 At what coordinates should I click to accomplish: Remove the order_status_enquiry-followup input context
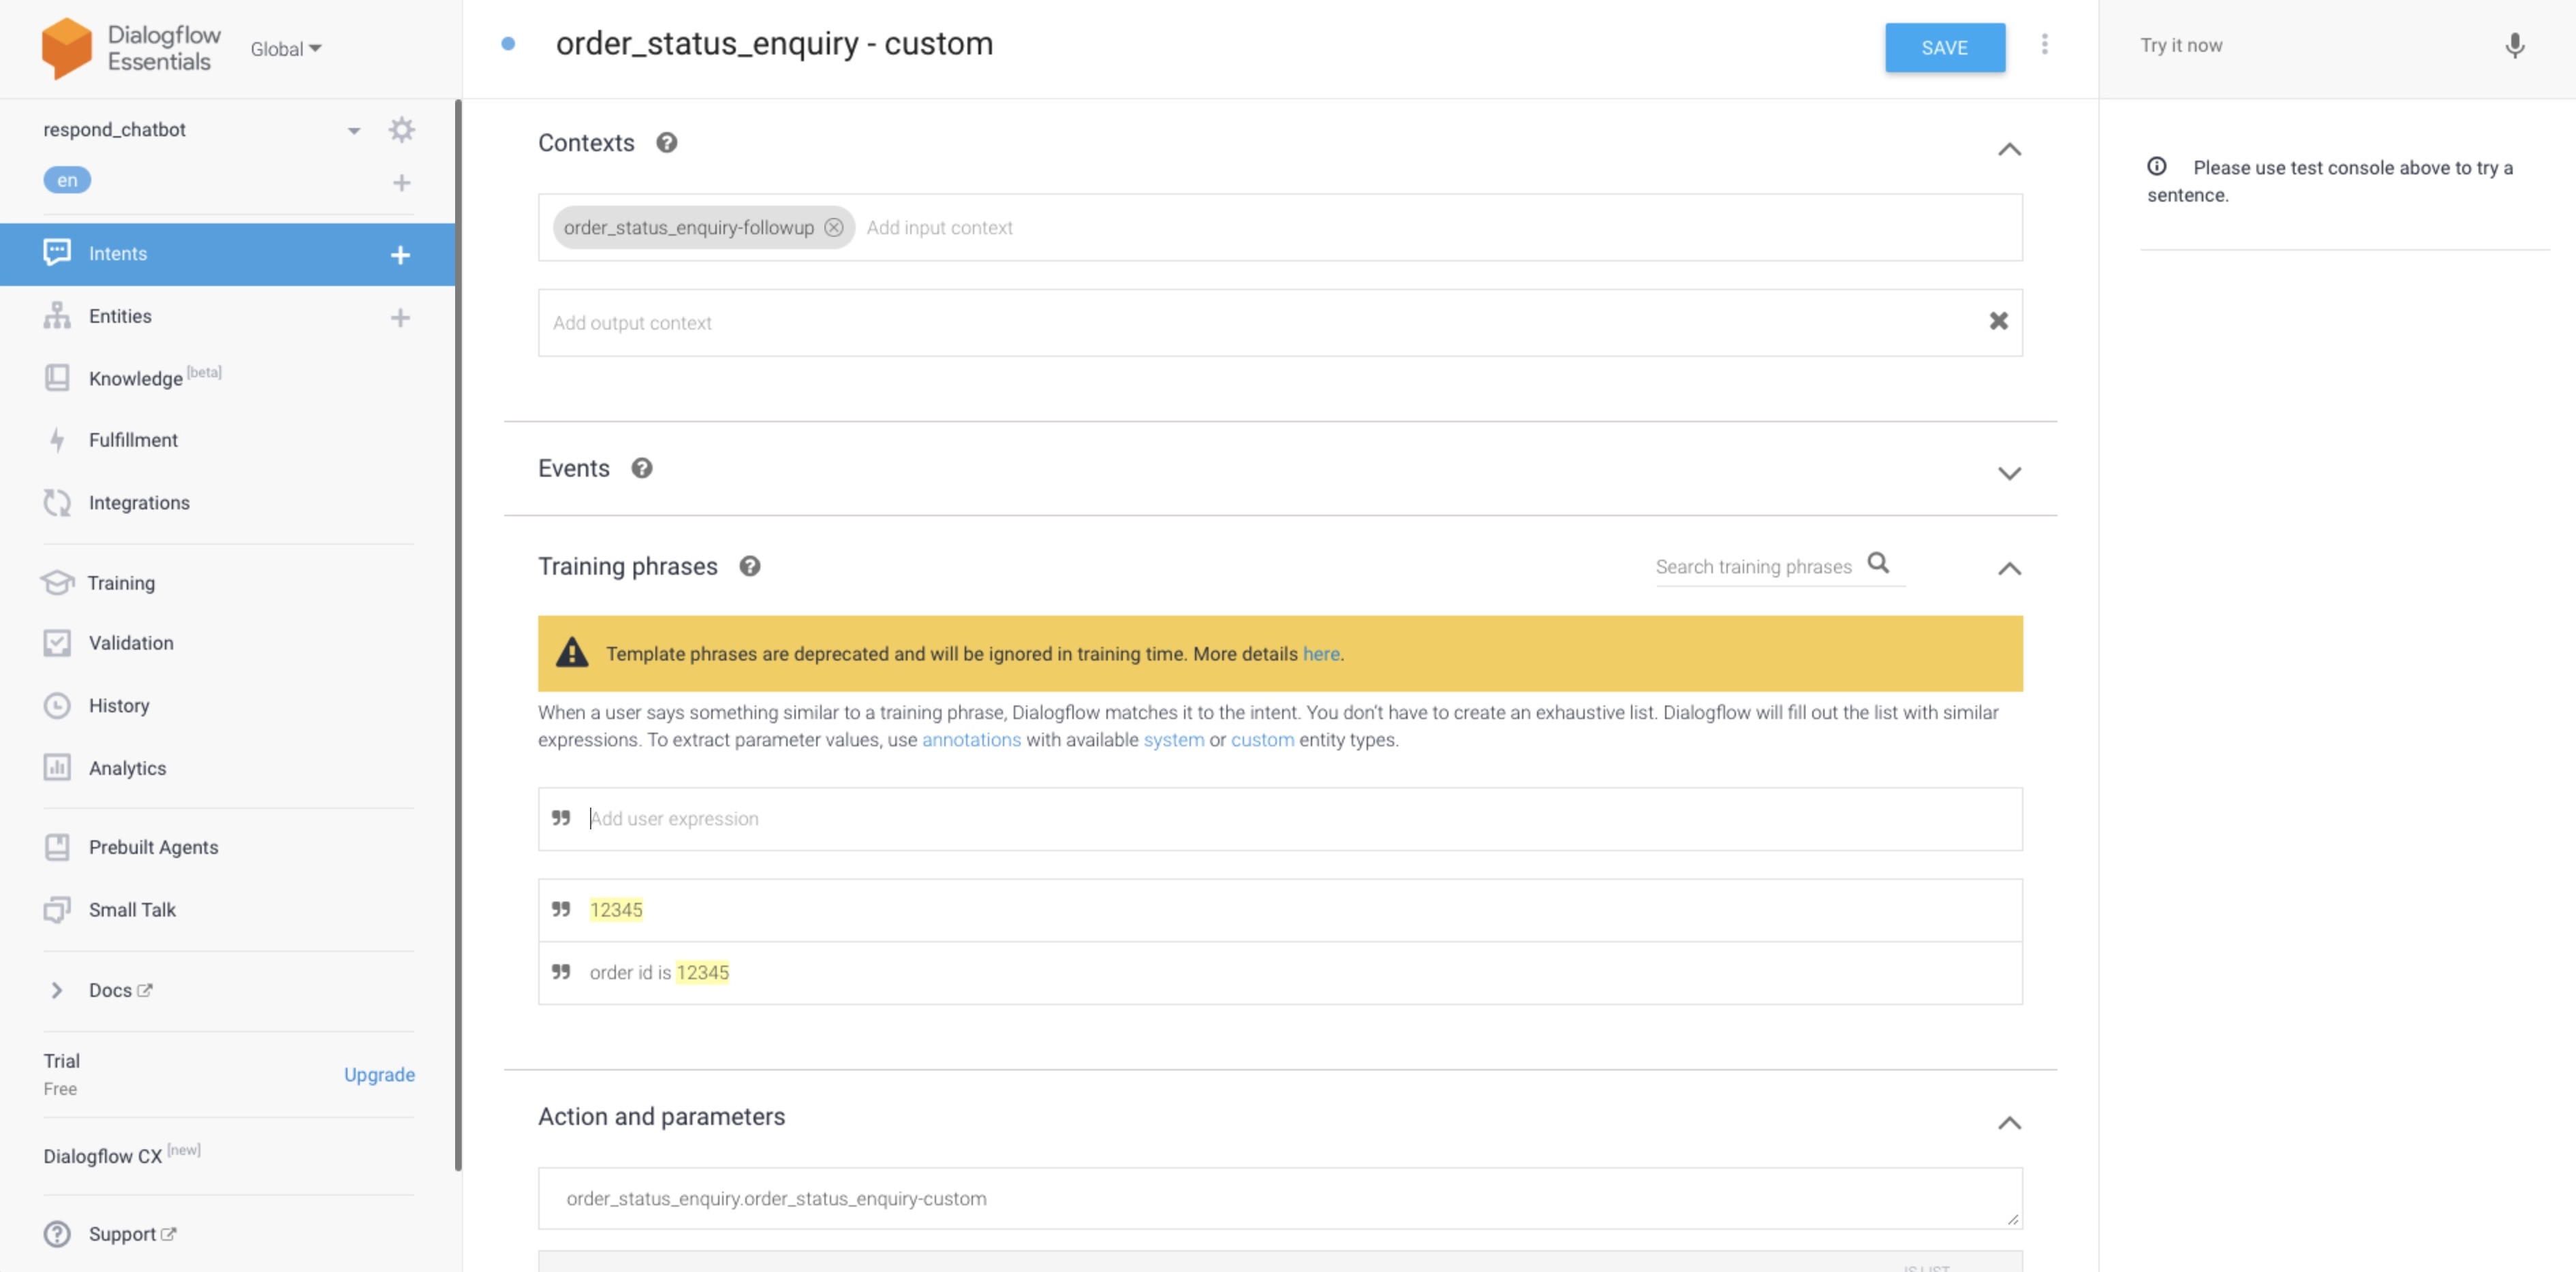tap(833, 227)
